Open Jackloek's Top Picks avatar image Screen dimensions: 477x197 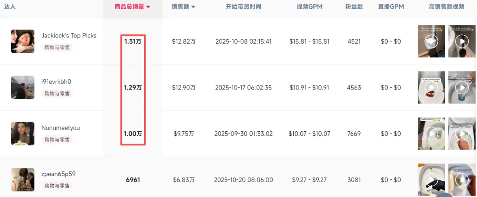tap(23, 41)
